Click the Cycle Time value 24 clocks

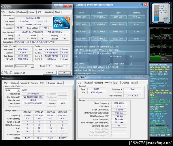pyautogui.click(x=119, y=119)
